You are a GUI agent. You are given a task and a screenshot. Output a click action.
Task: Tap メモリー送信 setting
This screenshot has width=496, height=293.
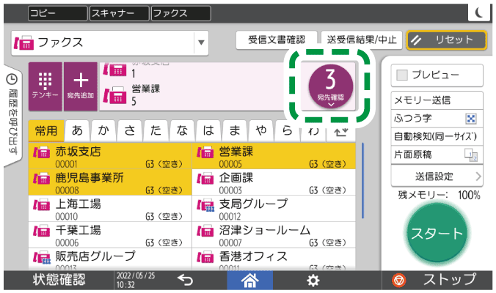(x=437, y=100)
